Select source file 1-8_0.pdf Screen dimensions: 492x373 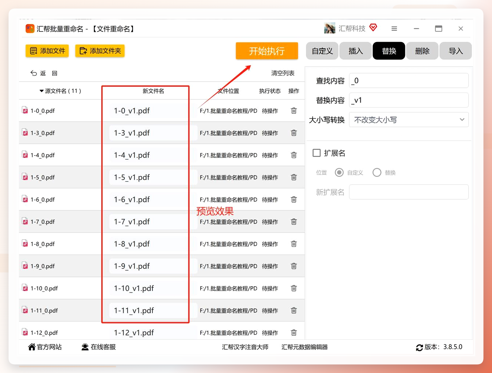click(42, 244)
